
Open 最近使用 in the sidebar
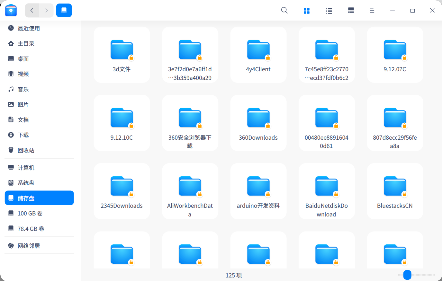[29, 28]
